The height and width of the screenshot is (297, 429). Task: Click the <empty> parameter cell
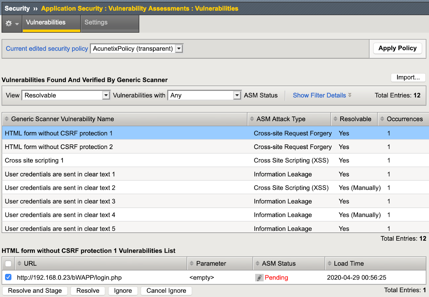click(x=202, y=277)
